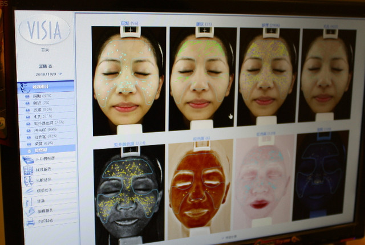365x245 pixels.
Task: Click the 2010/10/9 date text
Action: click(x=46, y=75)
